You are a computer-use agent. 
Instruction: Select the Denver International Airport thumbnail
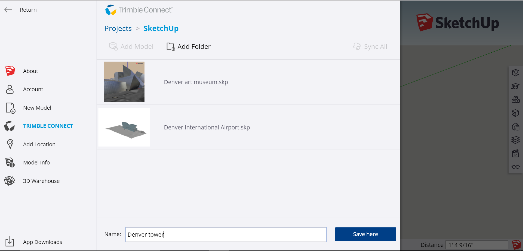[x=124, y=127]
